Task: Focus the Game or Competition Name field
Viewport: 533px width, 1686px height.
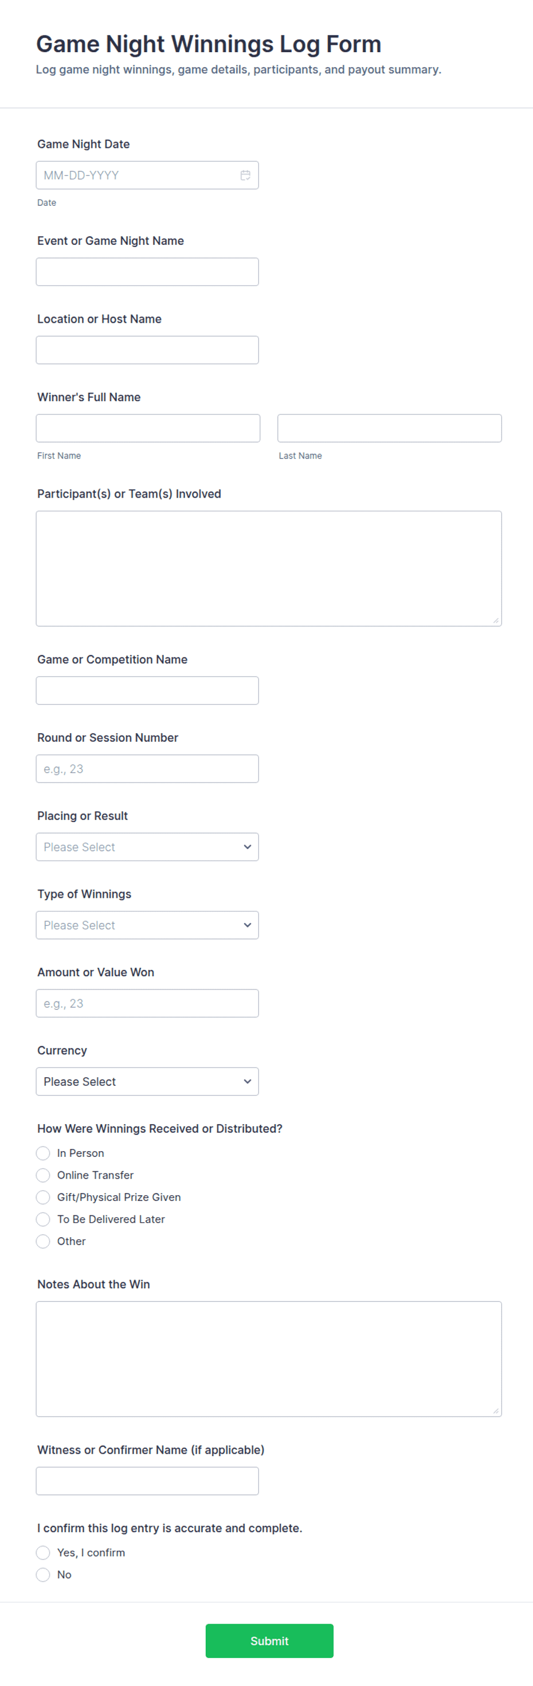Action: click(147, 690)
